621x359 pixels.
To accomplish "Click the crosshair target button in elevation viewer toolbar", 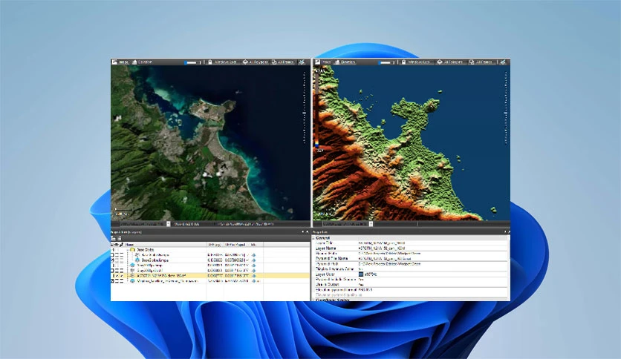I will [439, 62].
